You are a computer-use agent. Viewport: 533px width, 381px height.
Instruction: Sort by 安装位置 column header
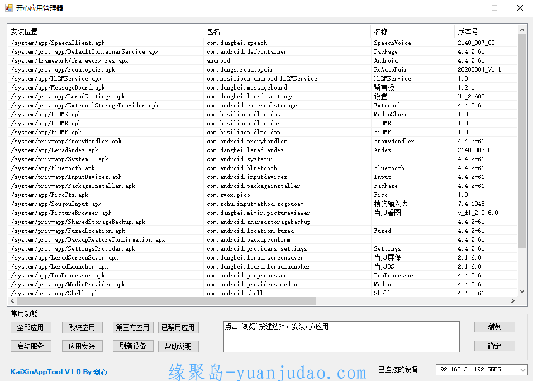click(105, 31)
